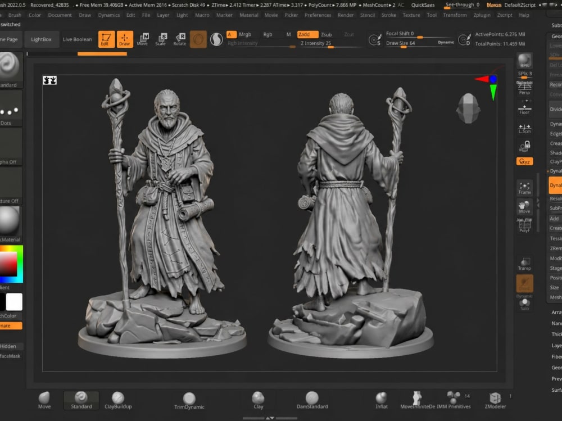This screenshot has height=421, width=562.
Task: Click the camera head orientation indicator
Action: pyautogui.click(x=468, y=108)
